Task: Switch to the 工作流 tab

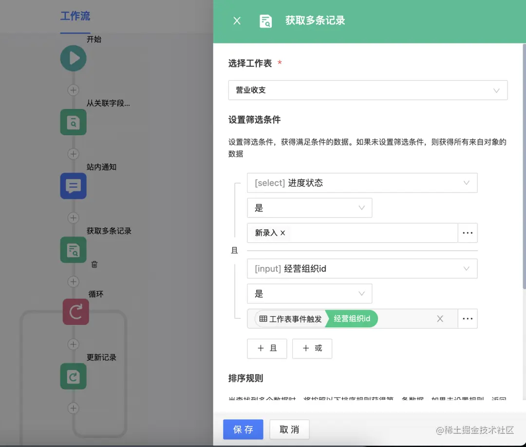Action: [x=75, y=16]
